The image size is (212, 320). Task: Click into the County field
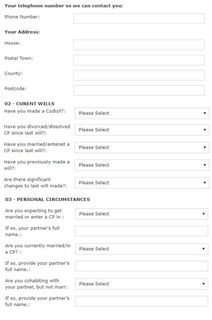pyautogui.click(x=139, y=75)
